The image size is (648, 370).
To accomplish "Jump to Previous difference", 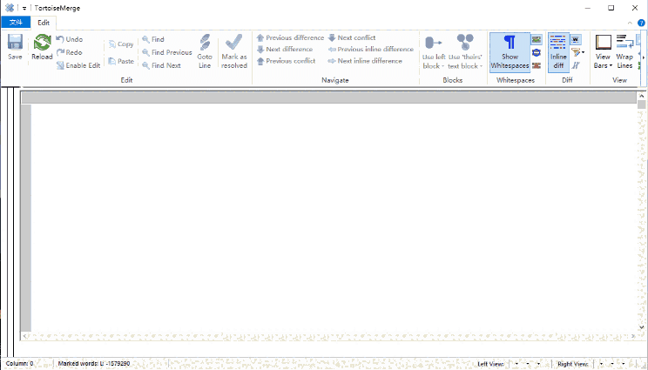I will pos(290,37).
